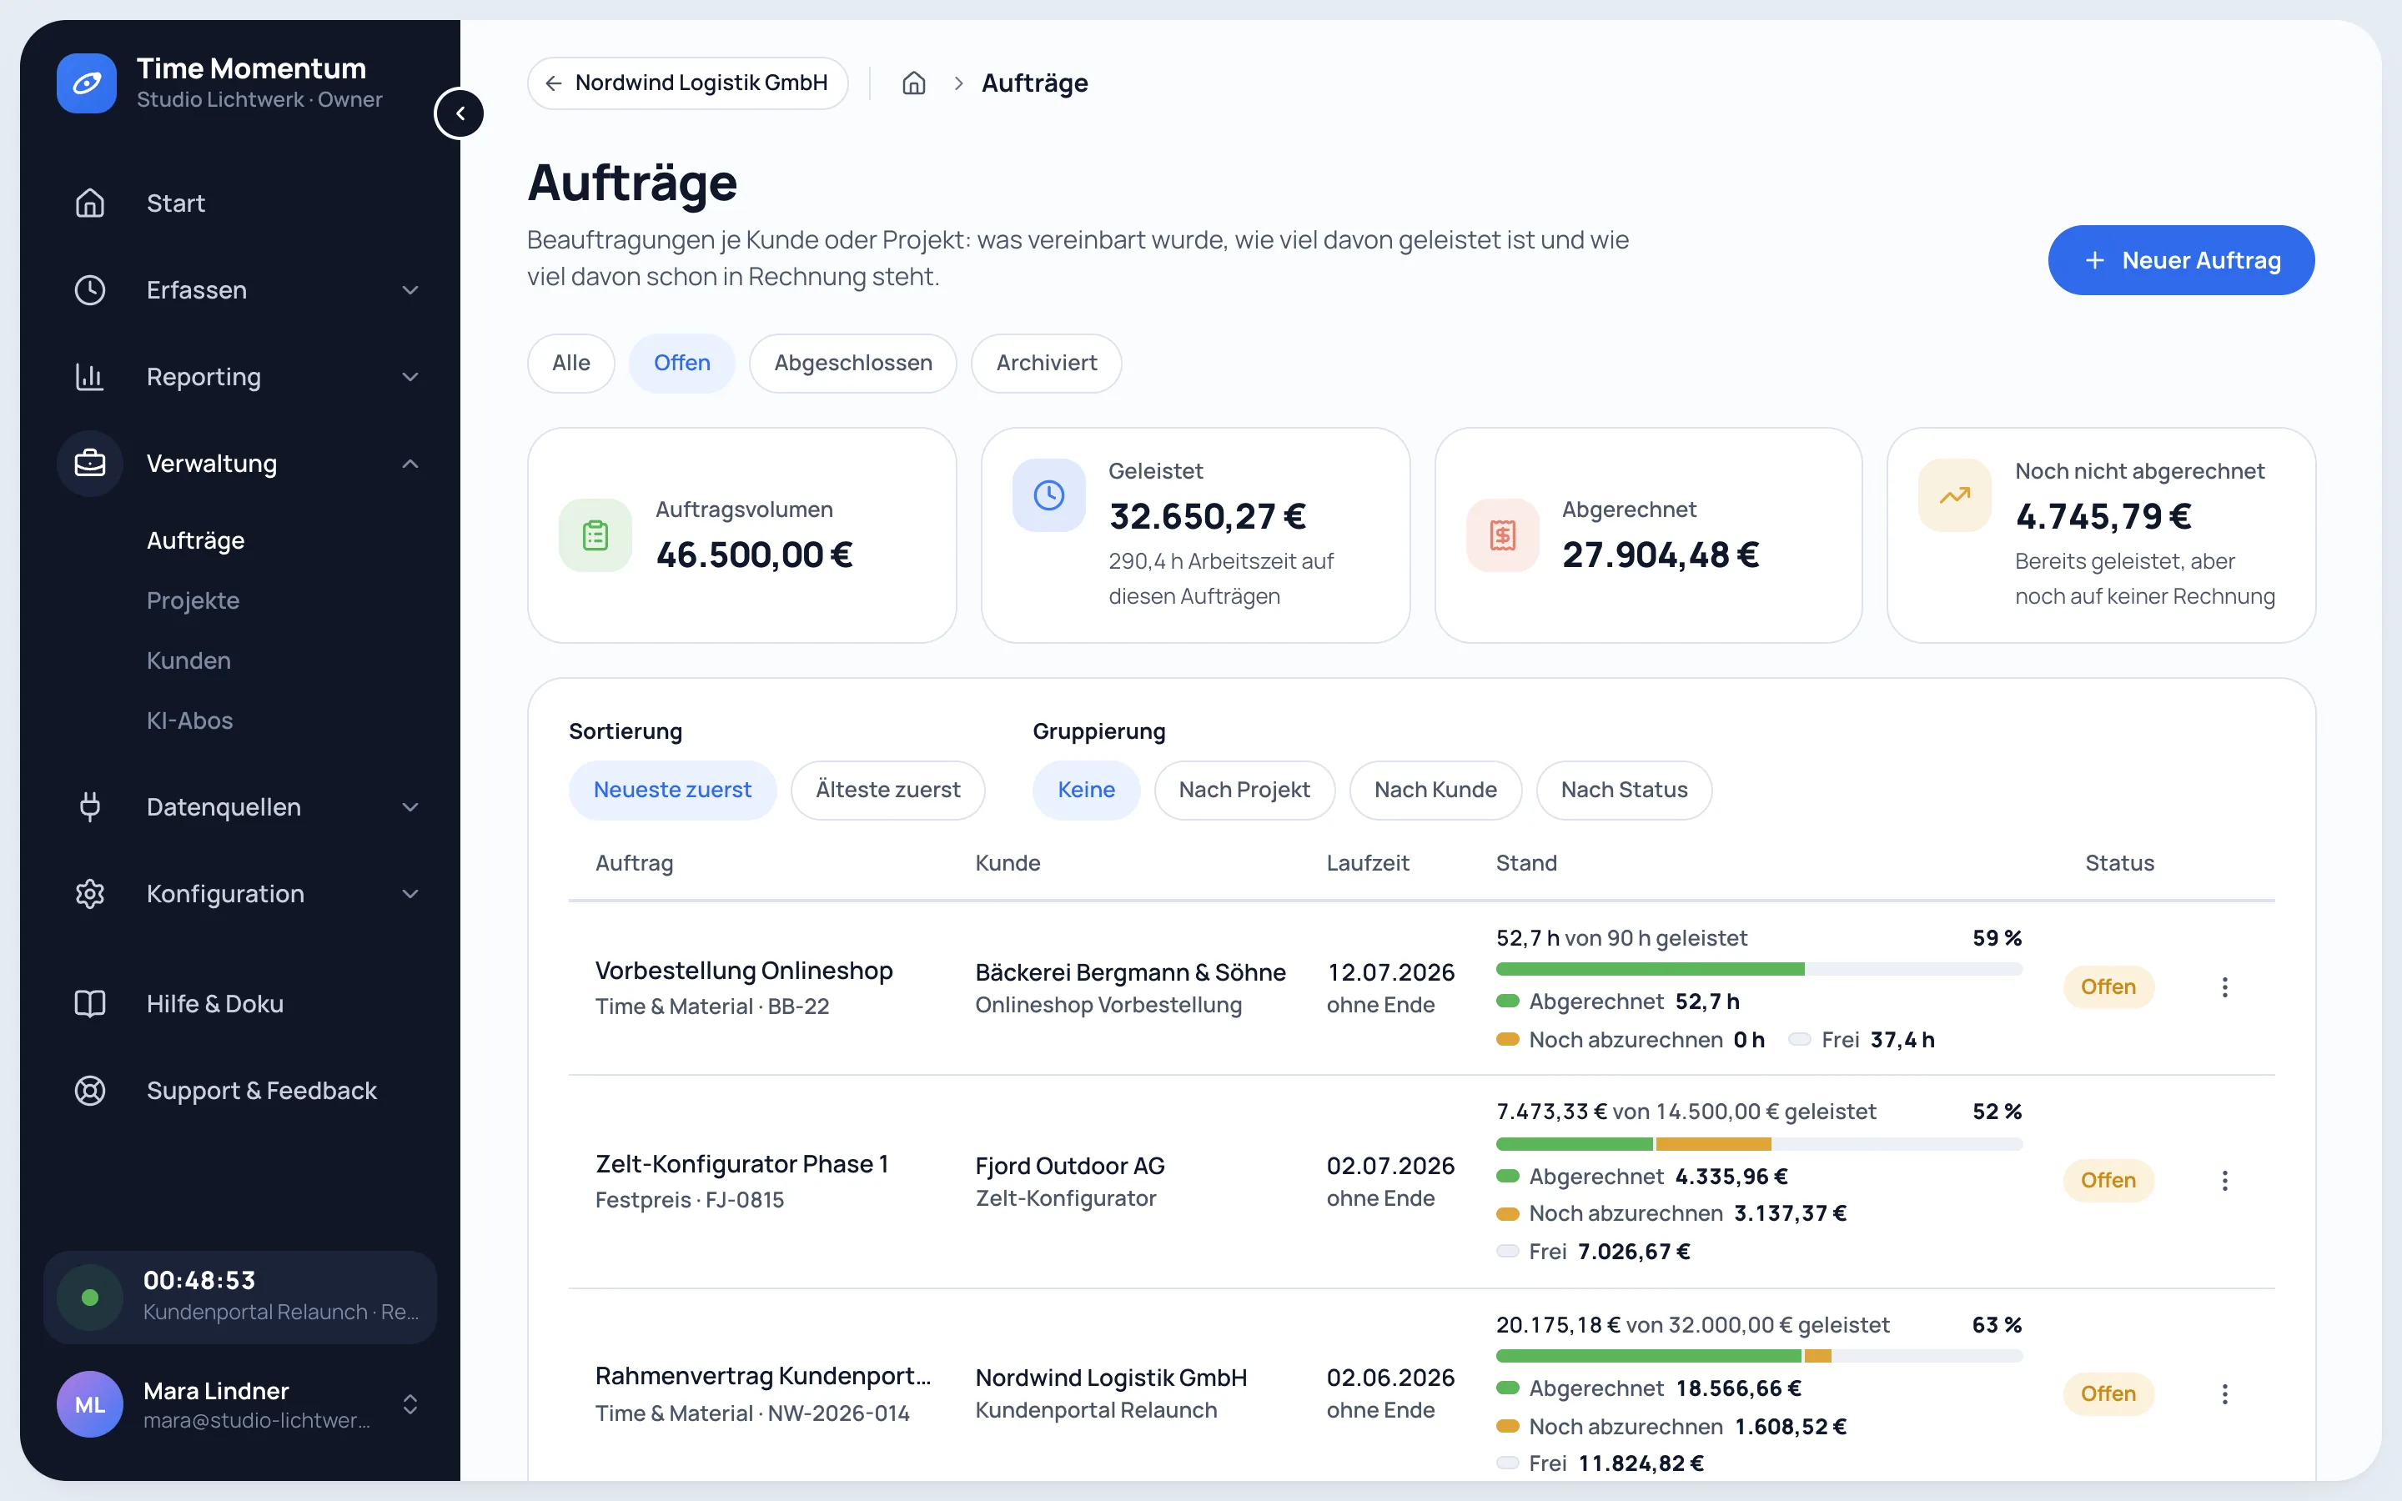Image resolution: width=2402 pixels, height=1501 pixels.
Task: Open Projekte in the sidebar submenu
Action: tap(193, 600)
